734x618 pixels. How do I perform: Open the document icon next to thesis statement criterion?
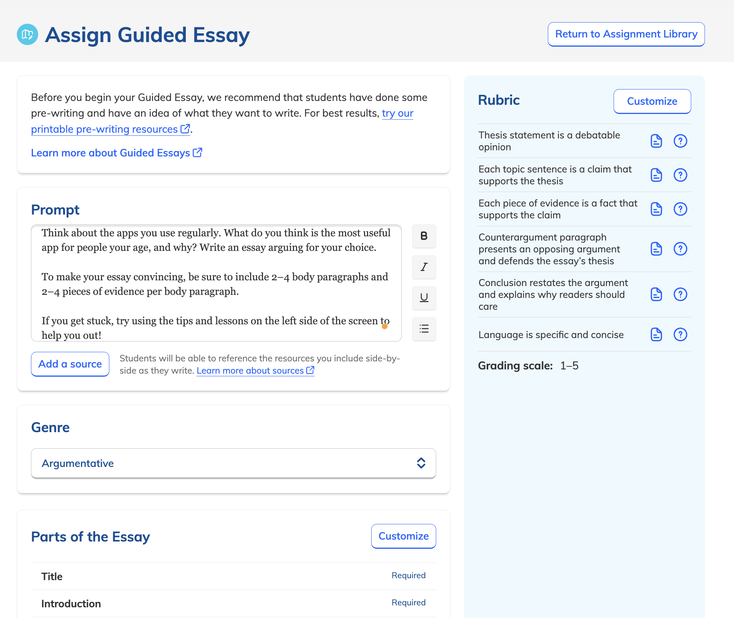(656, 141)
